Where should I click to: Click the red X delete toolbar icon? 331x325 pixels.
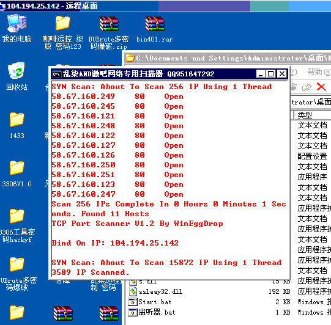321,87
